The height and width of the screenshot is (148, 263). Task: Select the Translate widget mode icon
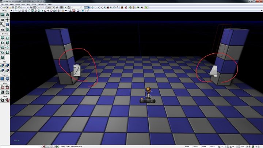(x=34, y=8)
